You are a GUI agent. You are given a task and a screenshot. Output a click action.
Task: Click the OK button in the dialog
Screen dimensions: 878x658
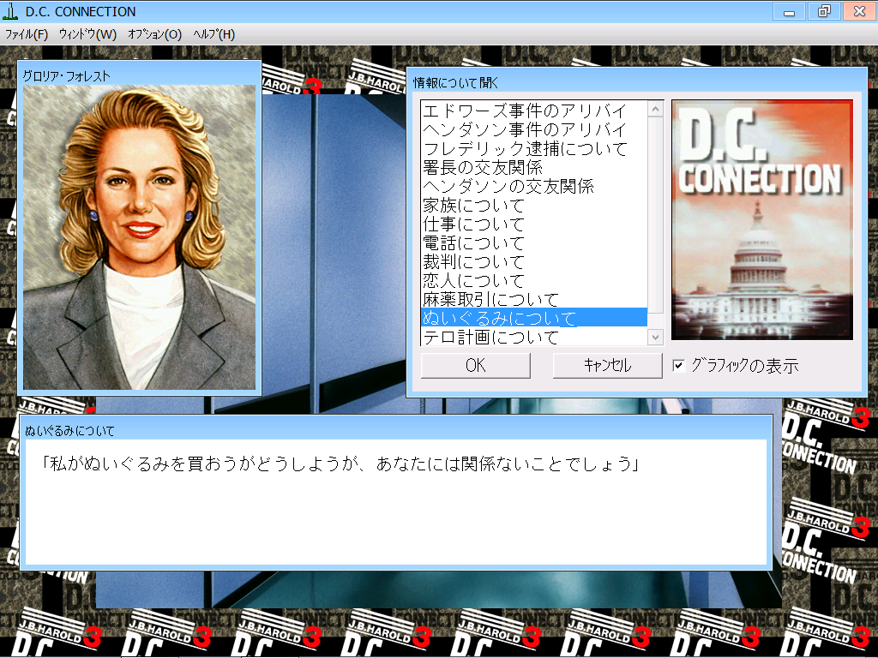point(475,365)
